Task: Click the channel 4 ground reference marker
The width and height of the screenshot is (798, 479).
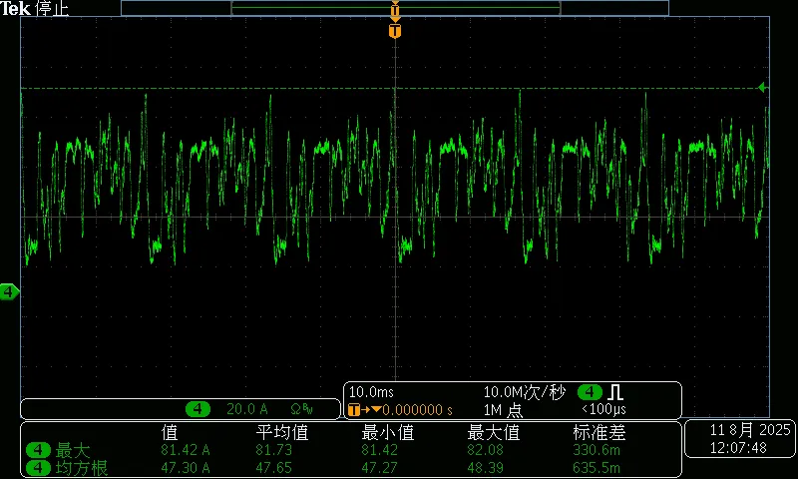Action: point(9,291)
